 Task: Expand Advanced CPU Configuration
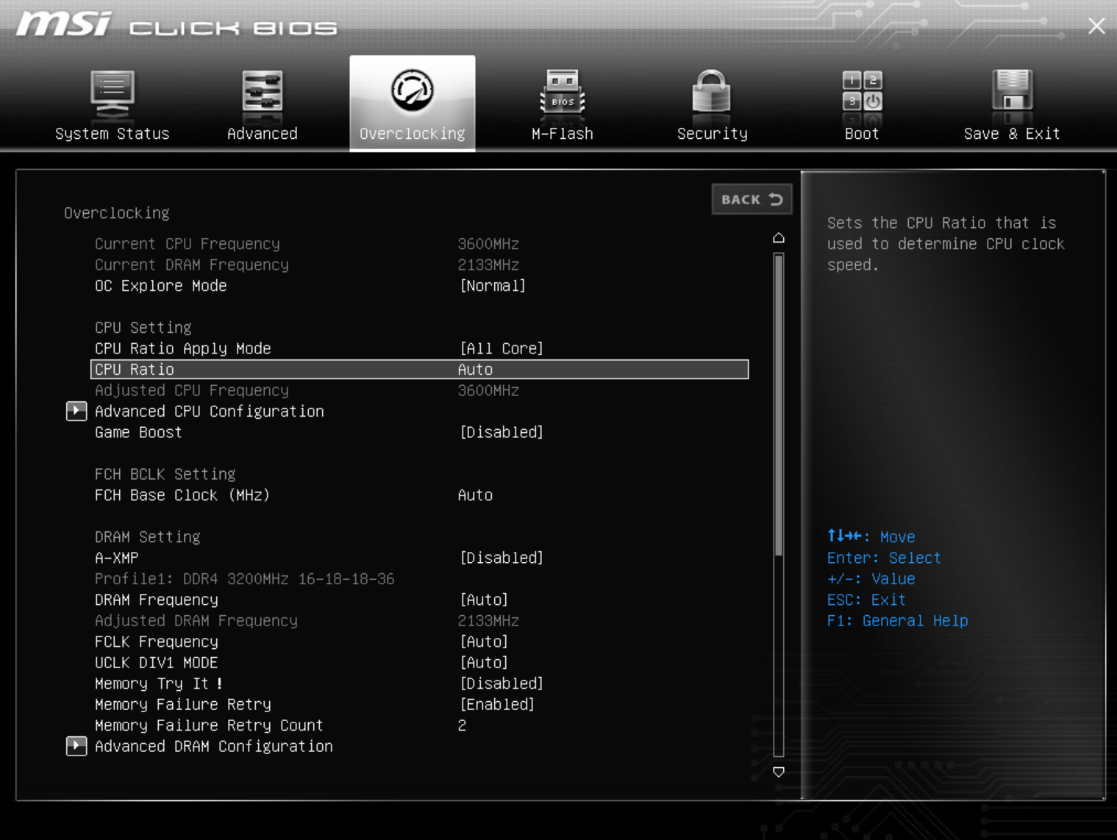pos(209,411)
